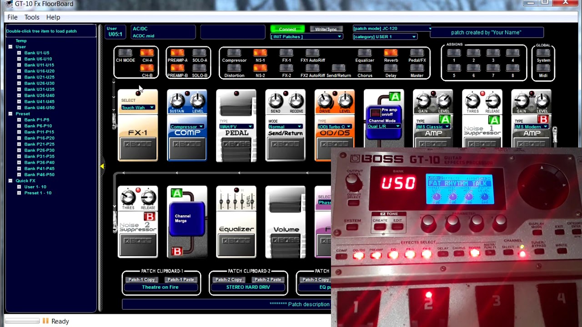This screenshot has height=327, width=582.
Task: Open the OD Turbo type dropdown
Action: (335, 127)
